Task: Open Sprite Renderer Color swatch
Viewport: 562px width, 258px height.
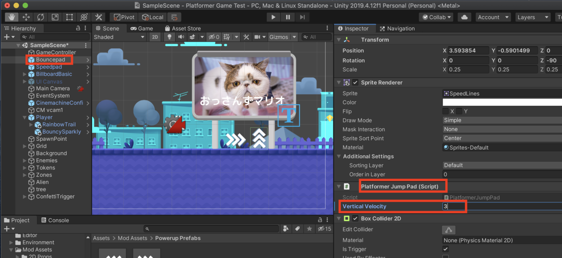Action: coord(502,102)
